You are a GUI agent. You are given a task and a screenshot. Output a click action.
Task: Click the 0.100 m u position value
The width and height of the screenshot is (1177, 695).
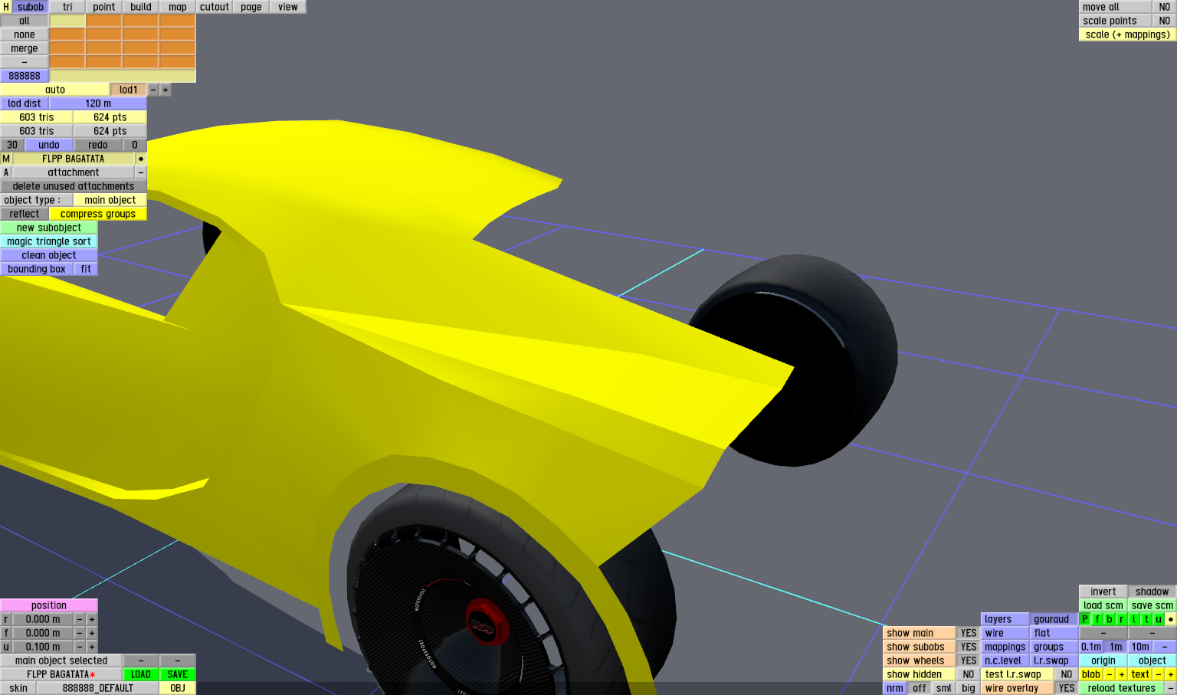tap(43, 647)
